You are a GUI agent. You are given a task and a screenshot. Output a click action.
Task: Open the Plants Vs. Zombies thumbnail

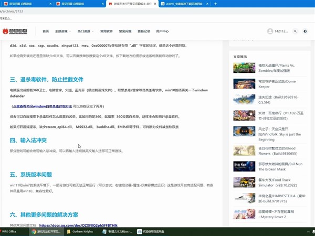click(x=244, y=68)
